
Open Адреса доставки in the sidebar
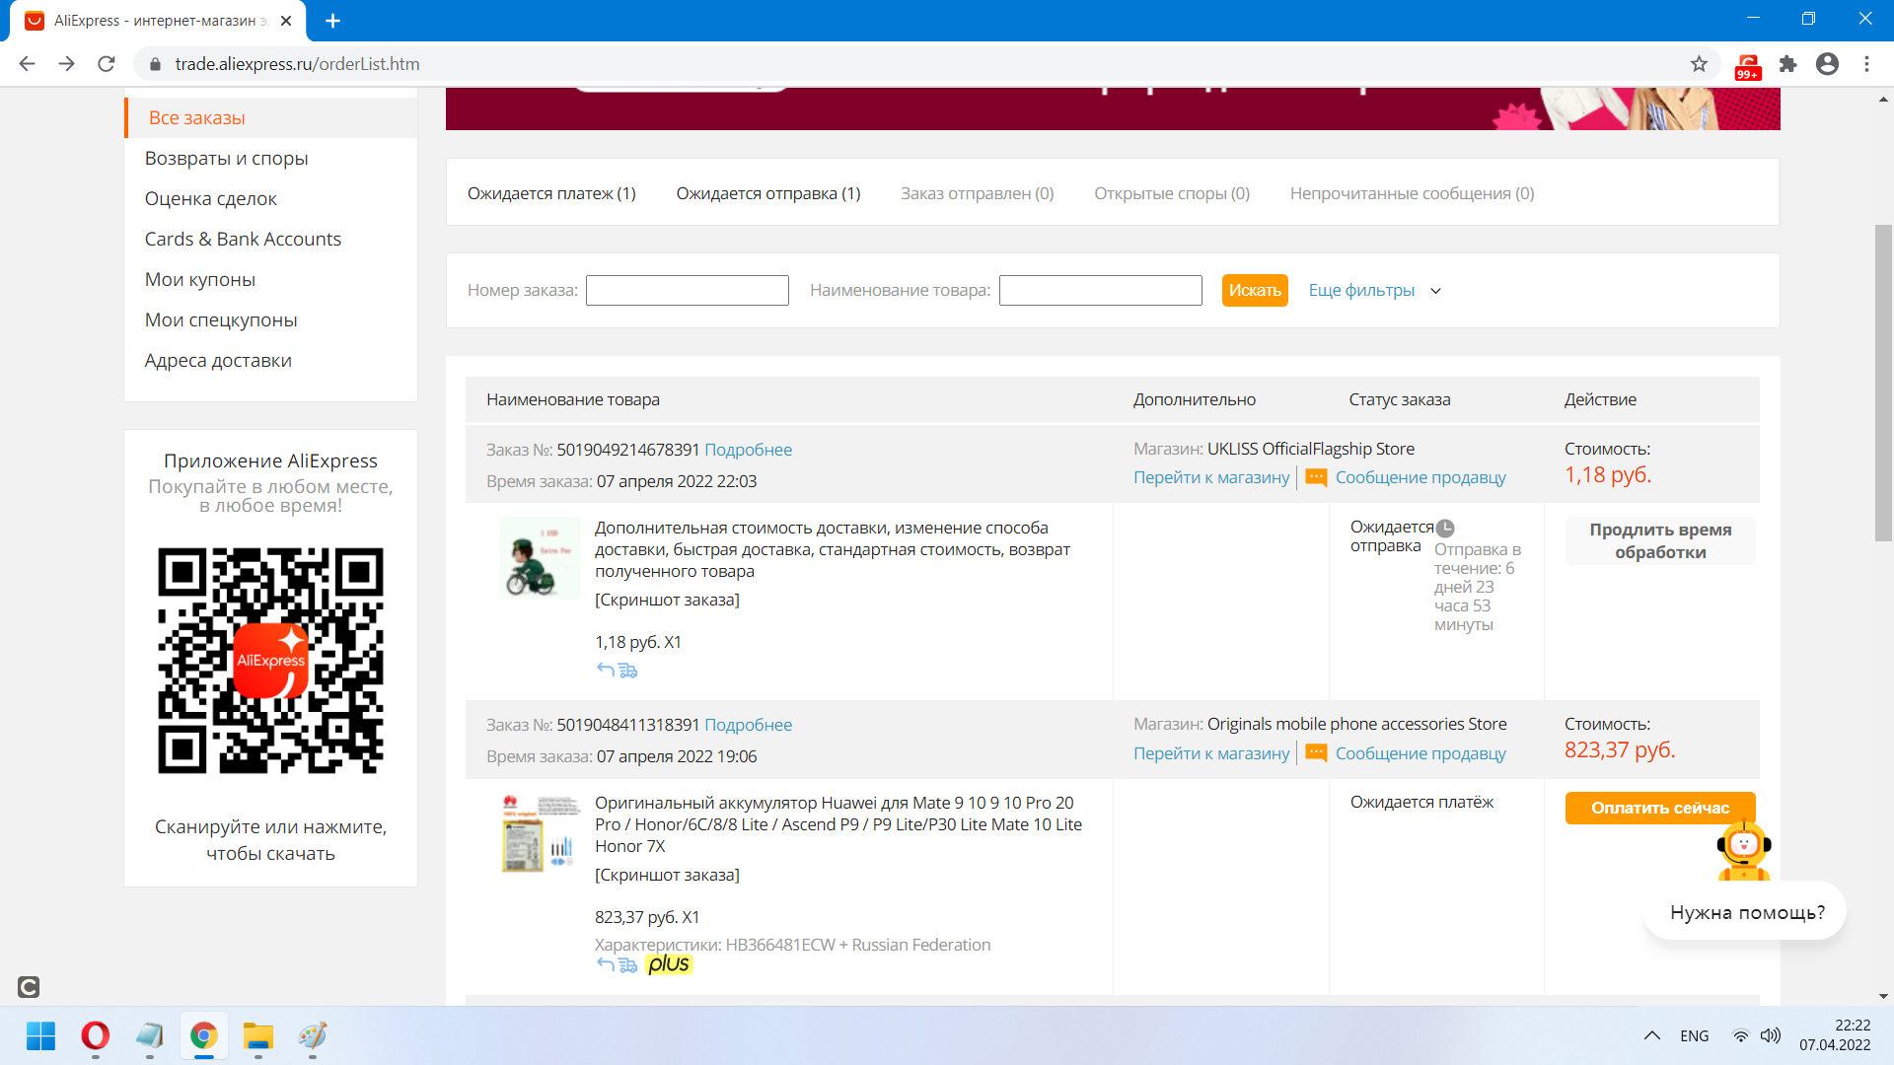218,360
